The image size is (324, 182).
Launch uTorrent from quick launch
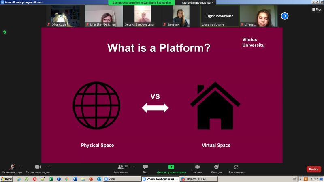click(26, 179)
